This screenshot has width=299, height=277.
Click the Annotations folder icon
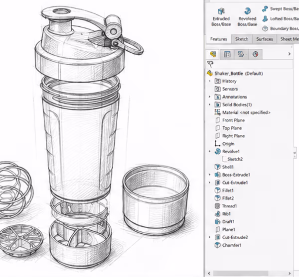click(x=217, y=97)
